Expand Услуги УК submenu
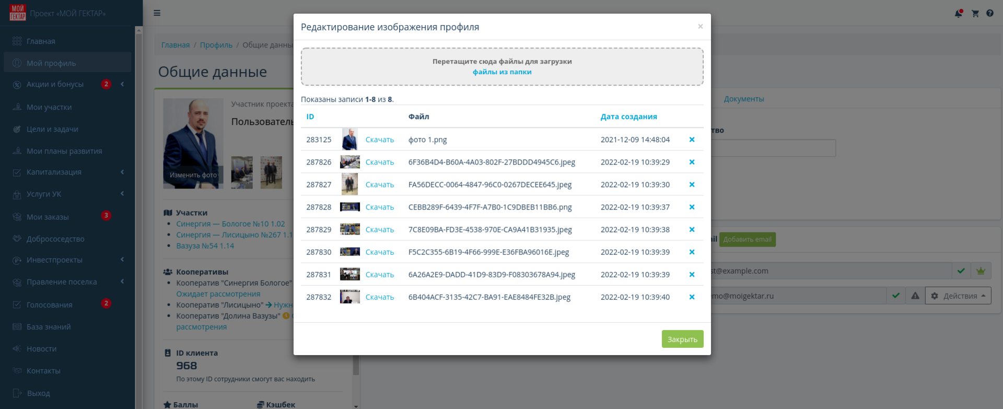 click(122, 194)
